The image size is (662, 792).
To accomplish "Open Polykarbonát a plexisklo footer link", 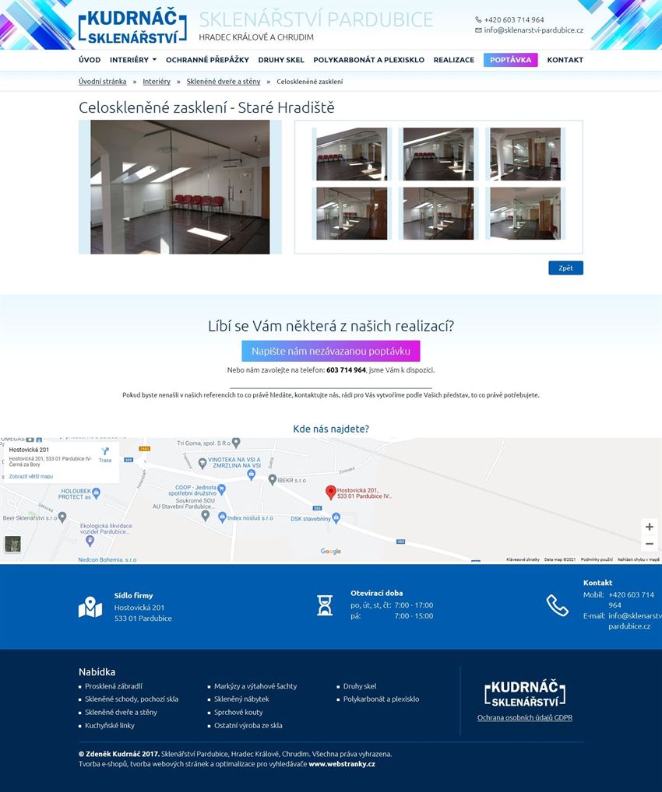I will coord(382,699).
